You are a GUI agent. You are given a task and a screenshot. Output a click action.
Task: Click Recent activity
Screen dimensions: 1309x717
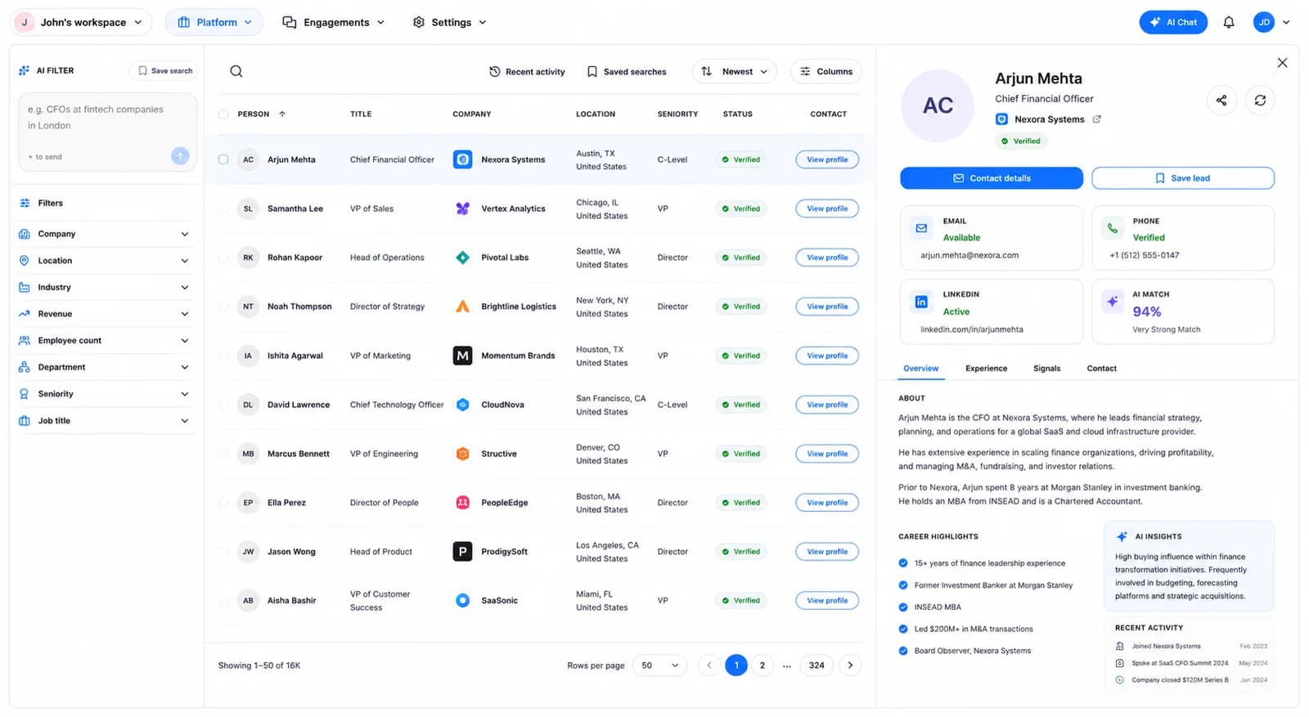pos(527,72)
